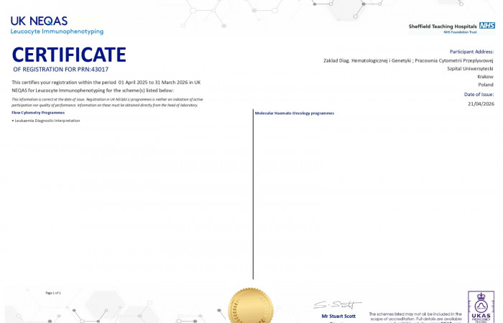Click the 'Flow Cytometry Programmes' heading
This screenshot has height=323, width=503.
point(38,113)
